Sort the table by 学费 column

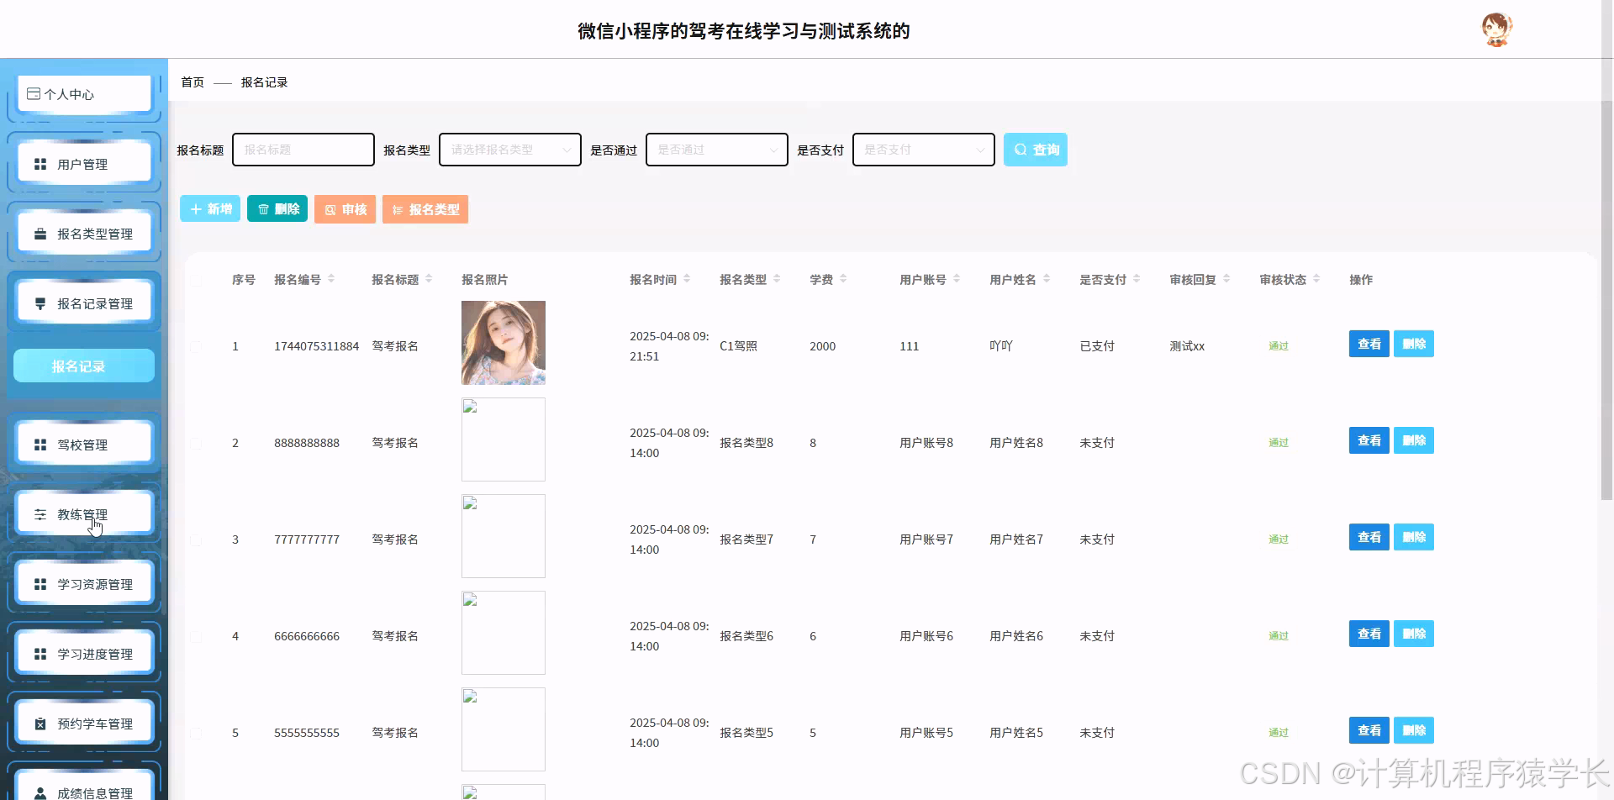(827, 279)
